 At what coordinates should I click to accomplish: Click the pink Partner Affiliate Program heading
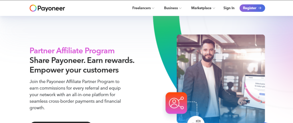(72, 51)
